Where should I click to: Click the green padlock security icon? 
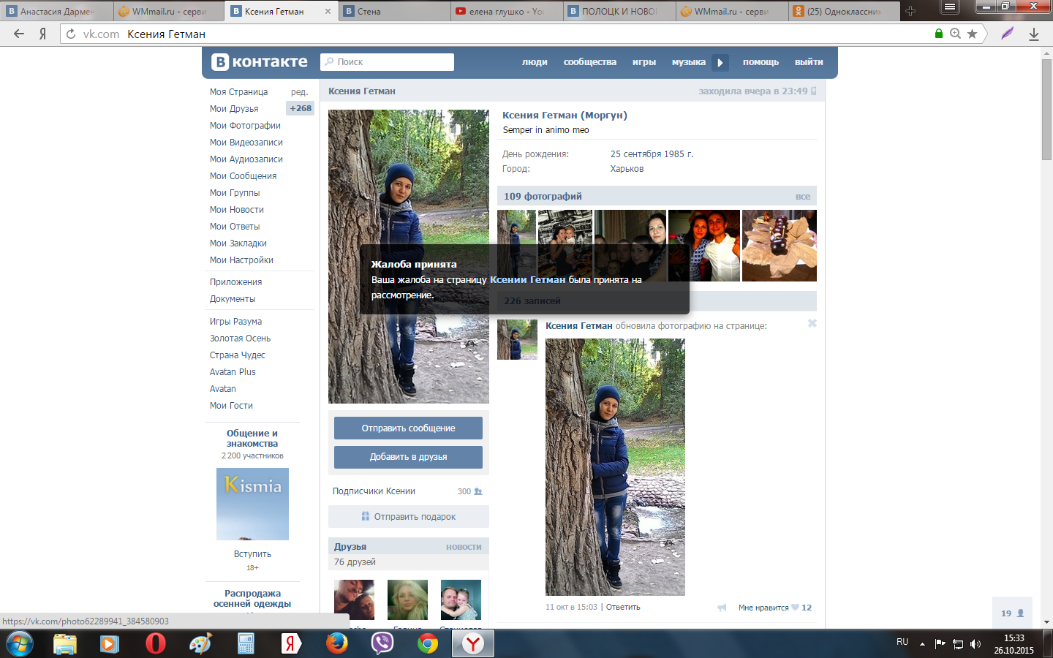coord(939,34)
